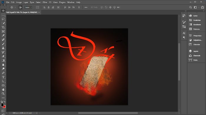The image size is (206, 115).
Task: Open the Image menu
Action: coord(19,2)
